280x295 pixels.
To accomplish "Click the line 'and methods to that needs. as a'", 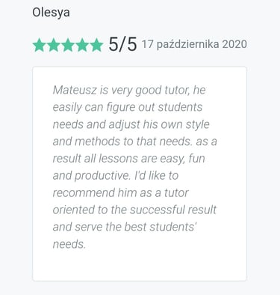I will [x=135, y=142].
